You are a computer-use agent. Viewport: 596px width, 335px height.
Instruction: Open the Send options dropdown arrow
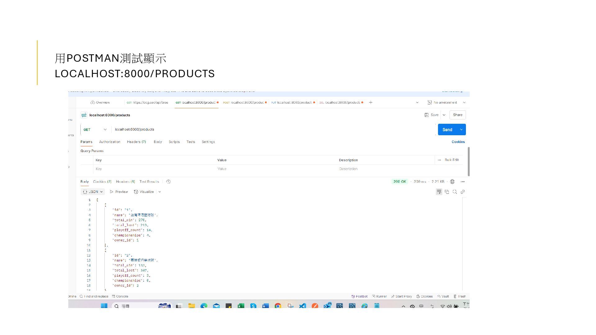[461, 130]
